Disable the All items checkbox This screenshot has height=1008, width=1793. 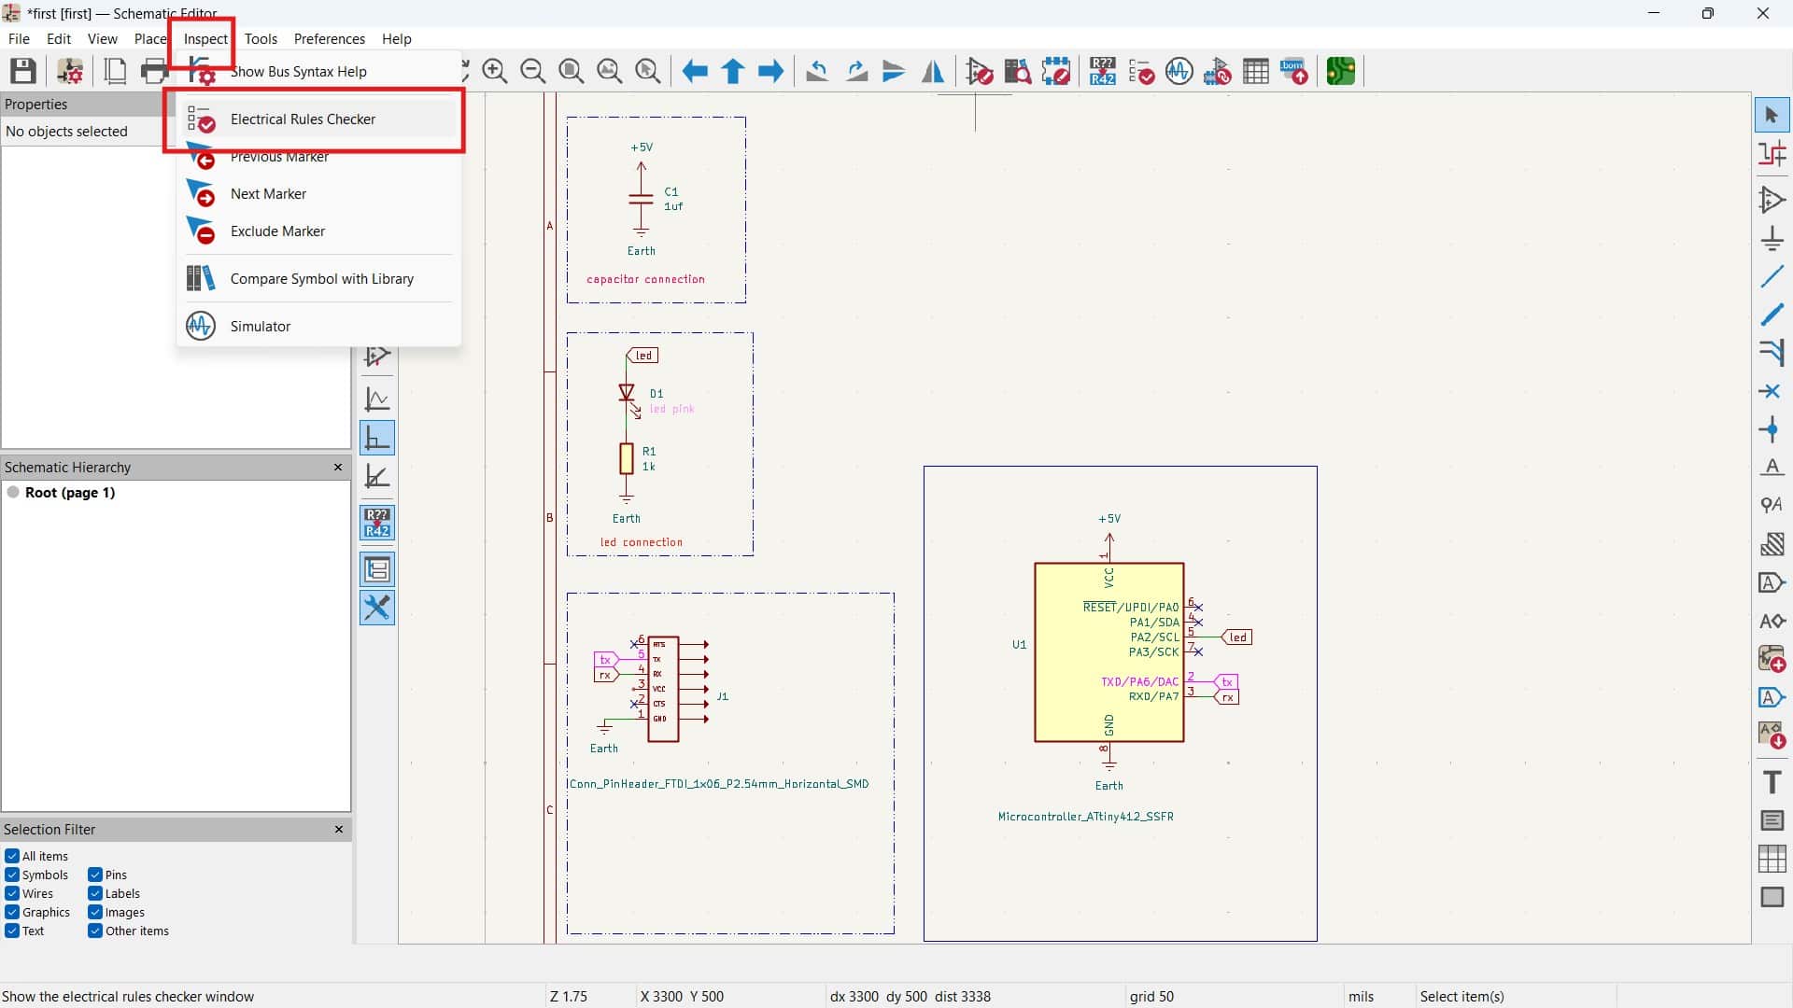pyautogui.click(x=12, y=856)
